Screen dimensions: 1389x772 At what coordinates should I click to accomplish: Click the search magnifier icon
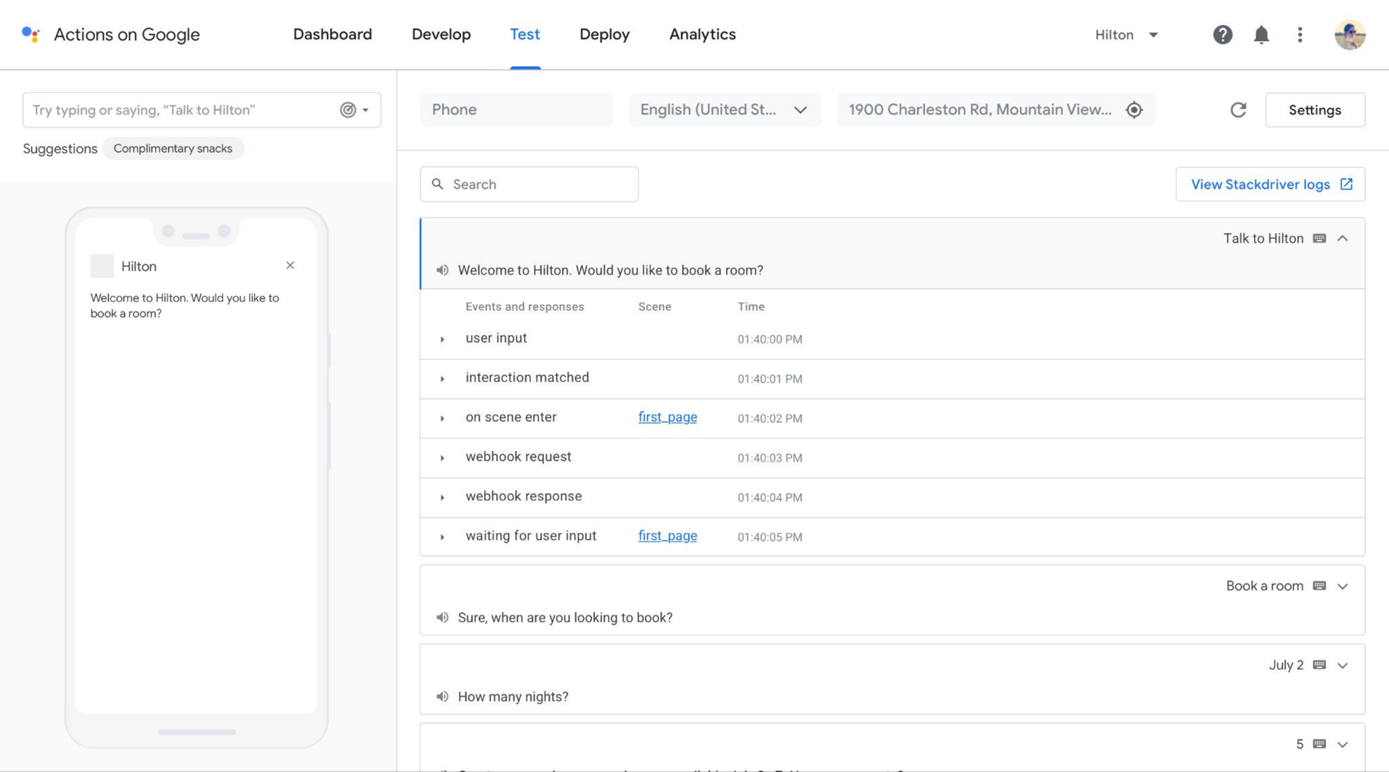(x=437, y=184)
